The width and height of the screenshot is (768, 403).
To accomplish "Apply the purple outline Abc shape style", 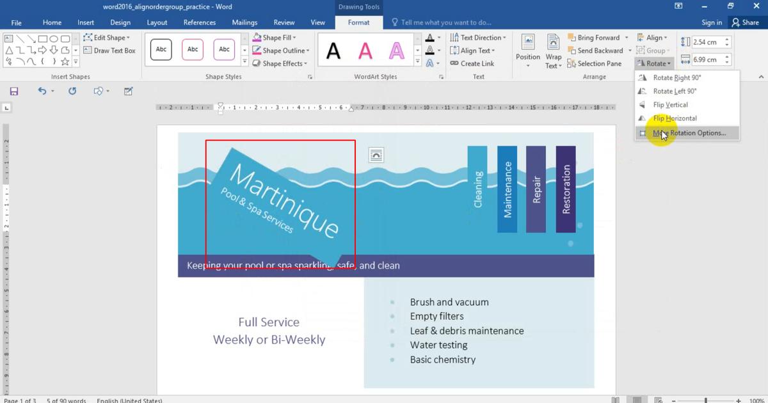I will [x=224, y=49].
